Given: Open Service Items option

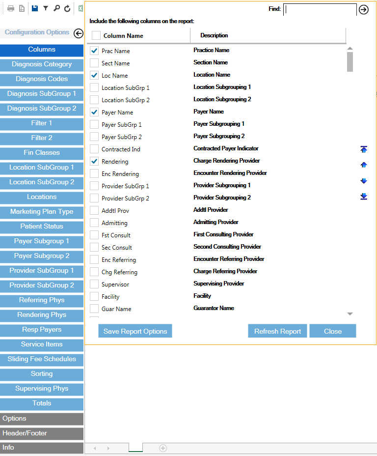Looking at the screenshot, I should [x=42, y=344].
